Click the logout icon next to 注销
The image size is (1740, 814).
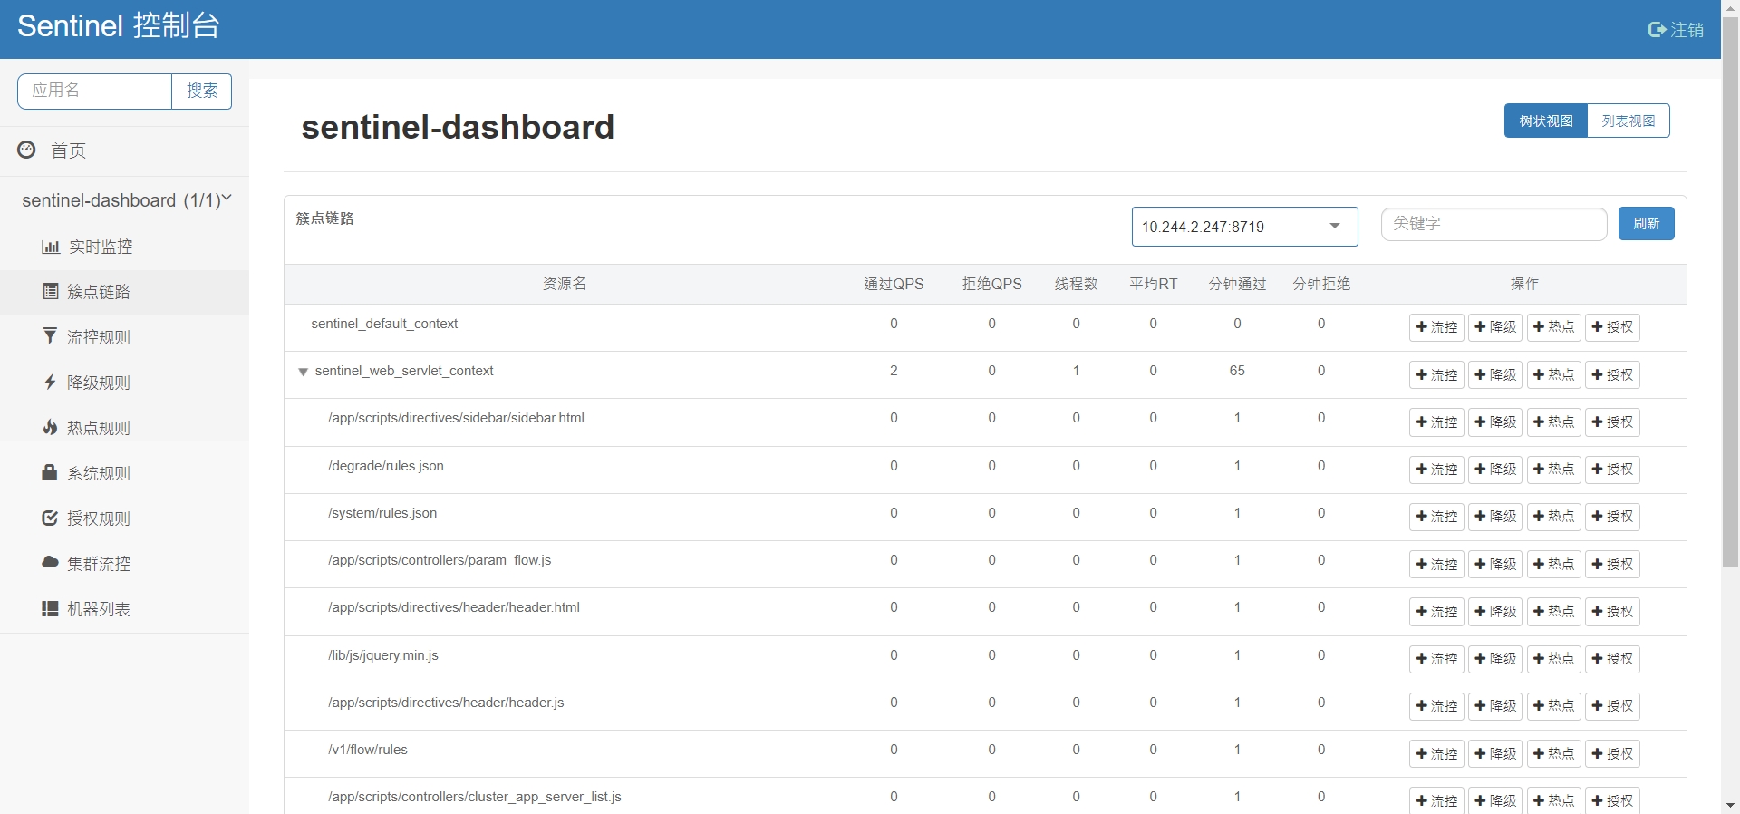tap(1657, 30)
